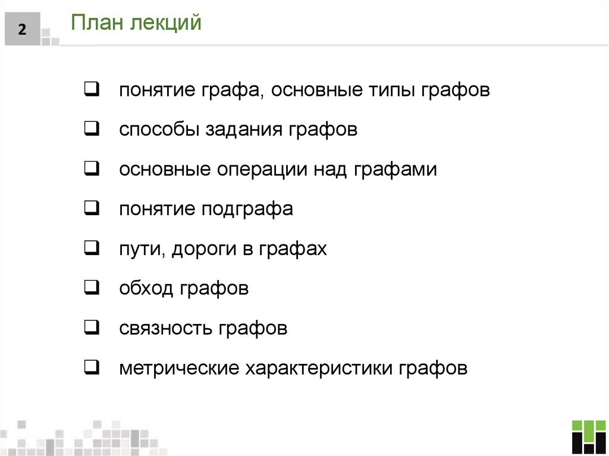Check the 'метрические характеристики графов' box
The height and width of the screenshot is (456, 609).
pos(92,367)
